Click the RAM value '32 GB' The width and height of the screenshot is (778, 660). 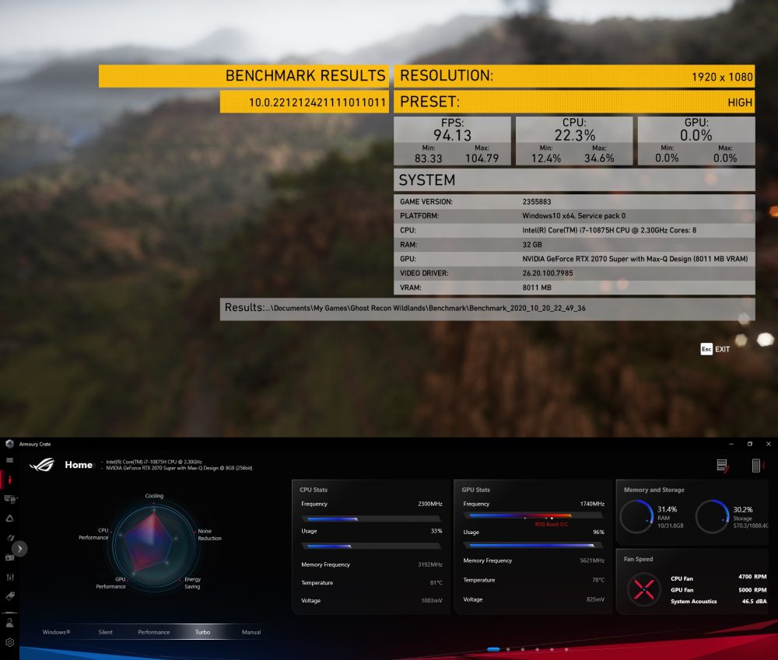click(532, 244)
